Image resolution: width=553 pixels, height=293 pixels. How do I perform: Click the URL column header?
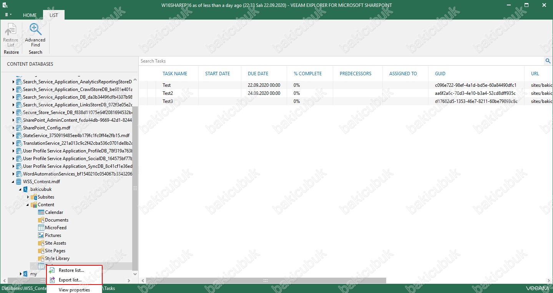tap(535, 73)
